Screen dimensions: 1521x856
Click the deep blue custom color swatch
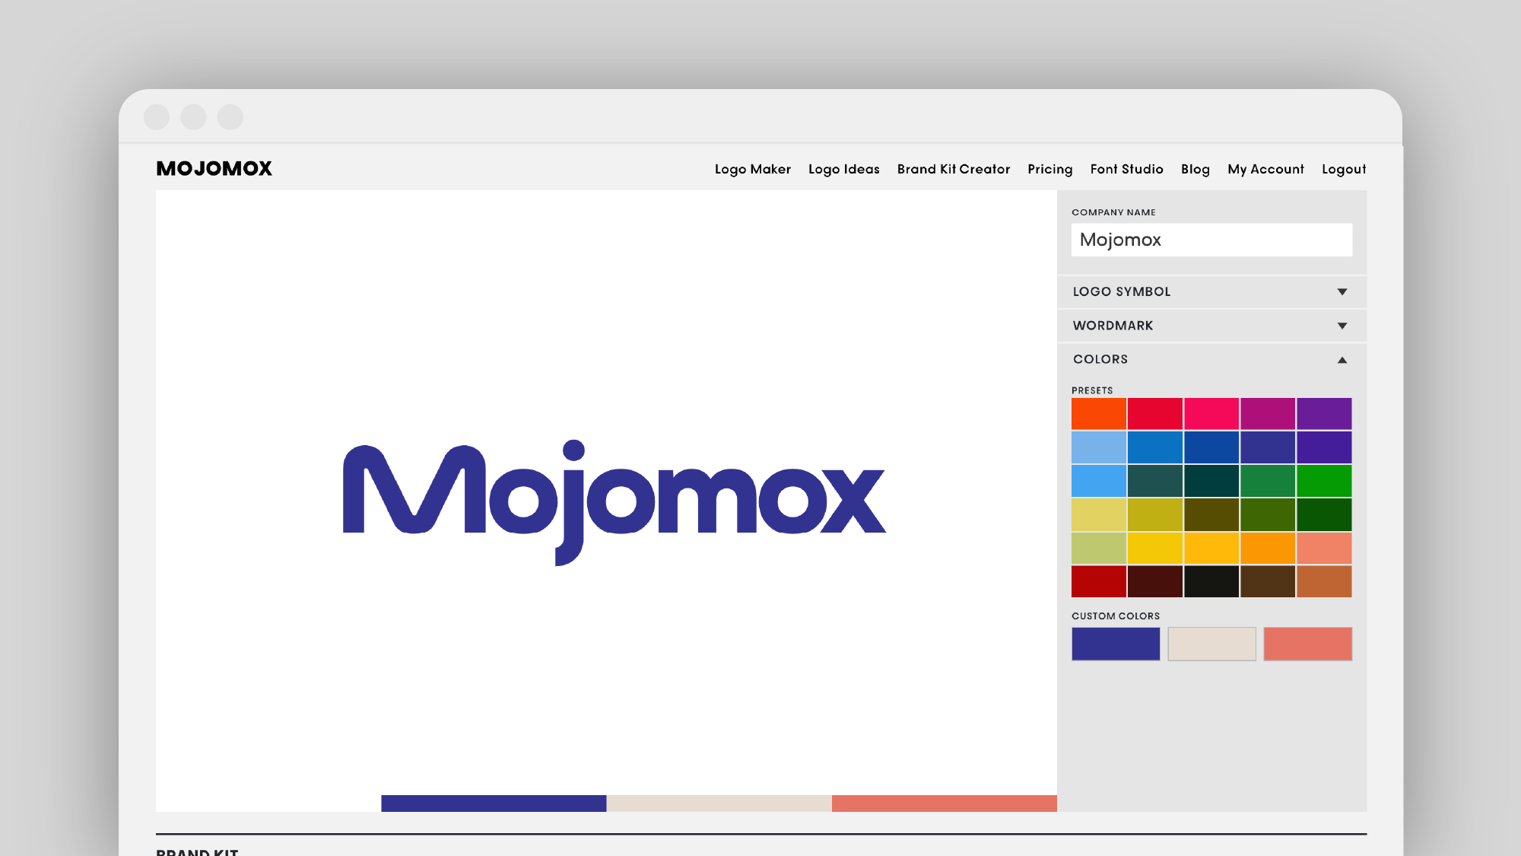(x=1115, y=643)
